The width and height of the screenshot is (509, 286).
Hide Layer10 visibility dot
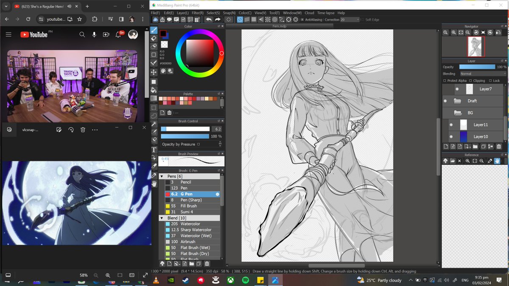click(451, 136)
